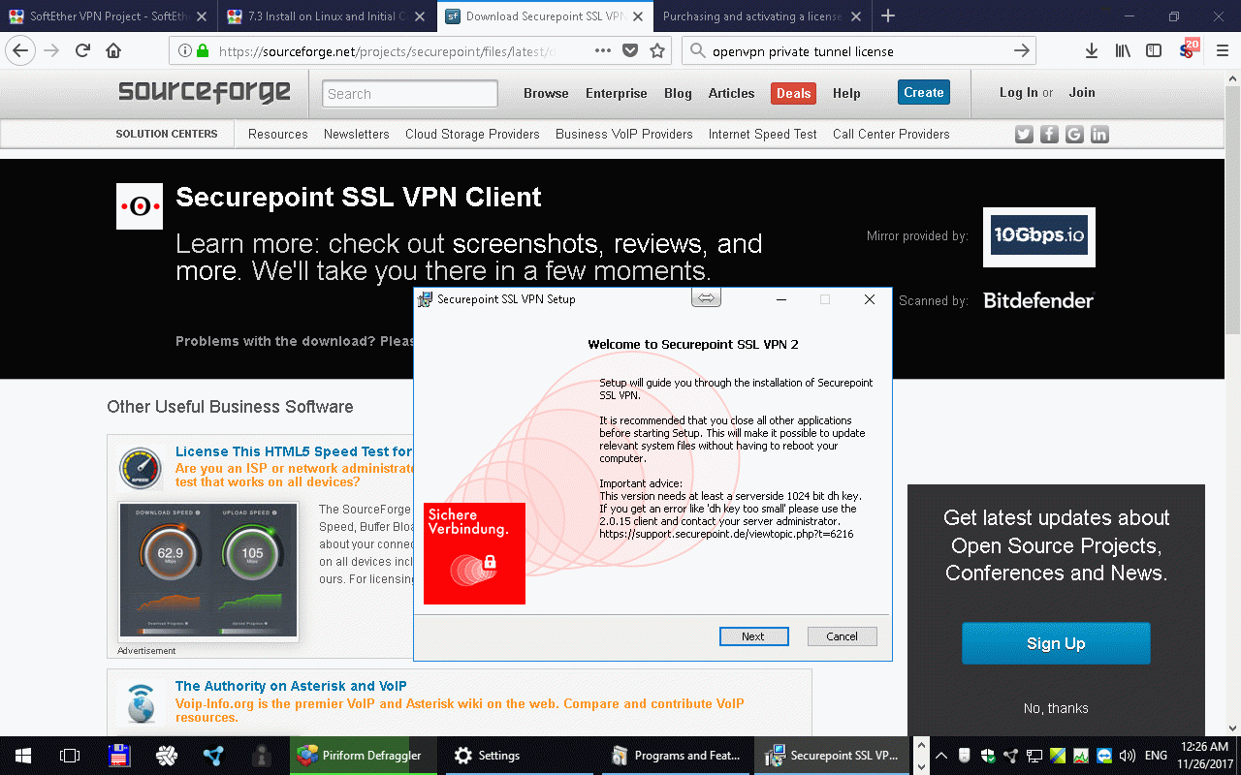Switch to the Purchasing and activating a license tab
This screenshot has width=1241, height=775.
tap(760, 16)
